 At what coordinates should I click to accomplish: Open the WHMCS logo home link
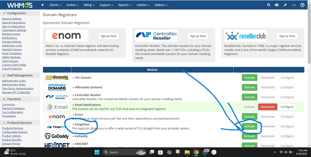pyautogui.click(x=20, y=5)
